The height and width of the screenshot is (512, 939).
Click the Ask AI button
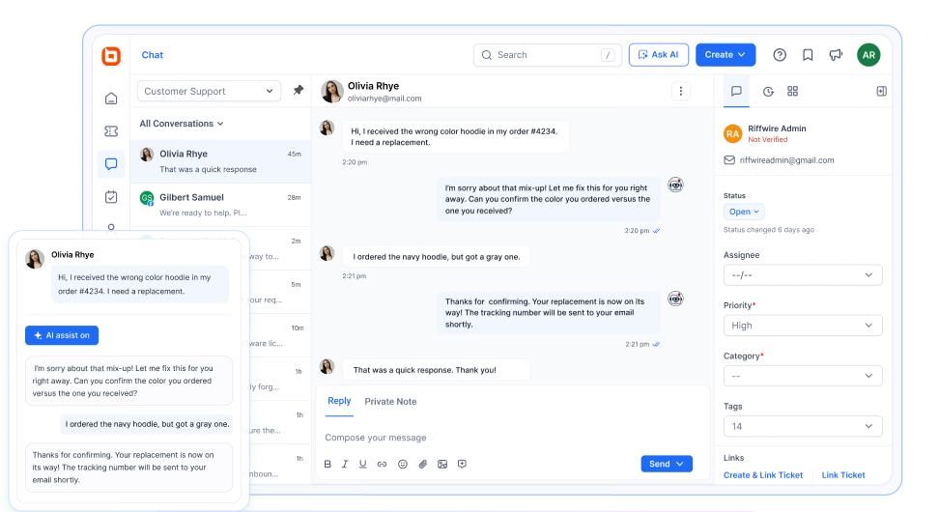click(x=658, y=55)
